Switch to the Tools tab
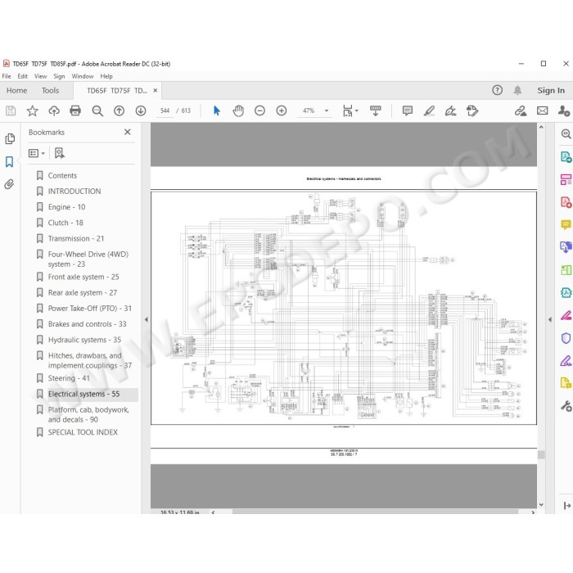This screenshot has height=573, width=573. click(x=50, y=90)
